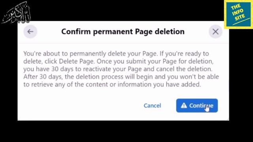Click the 'Confirm permanent Page deletion' heading

tap(123, 32)
